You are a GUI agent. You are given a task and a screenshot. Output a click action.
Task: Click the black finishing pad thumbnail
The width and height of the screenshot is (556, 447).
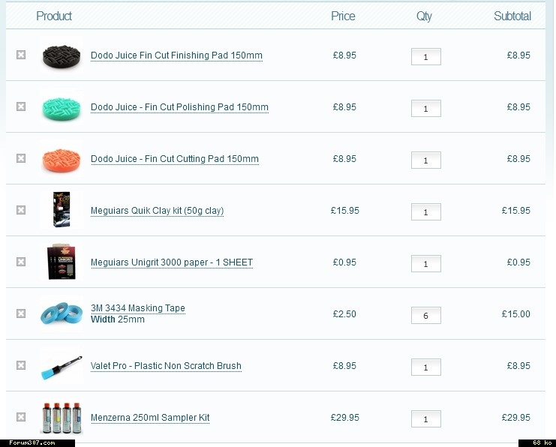coord(61,55)
